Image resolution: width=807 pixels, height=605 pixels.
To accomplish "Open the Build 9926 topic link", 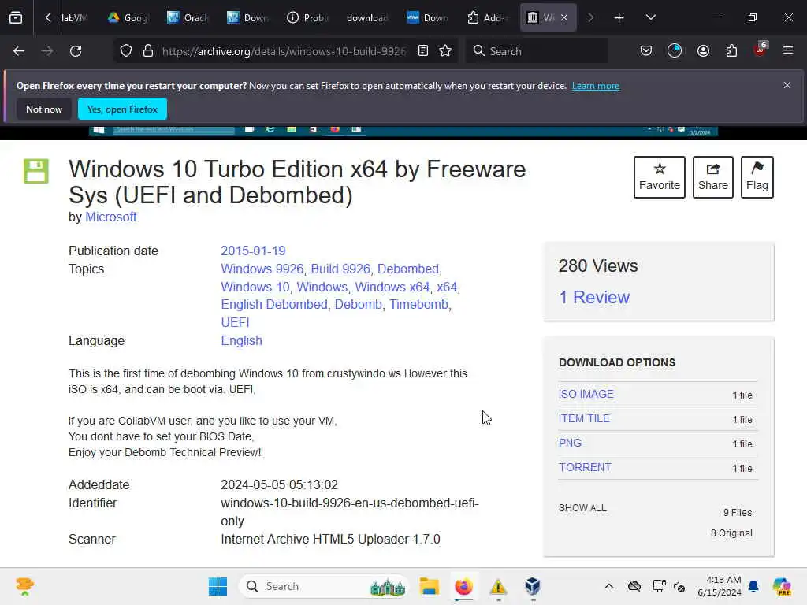I will (340, 269).
